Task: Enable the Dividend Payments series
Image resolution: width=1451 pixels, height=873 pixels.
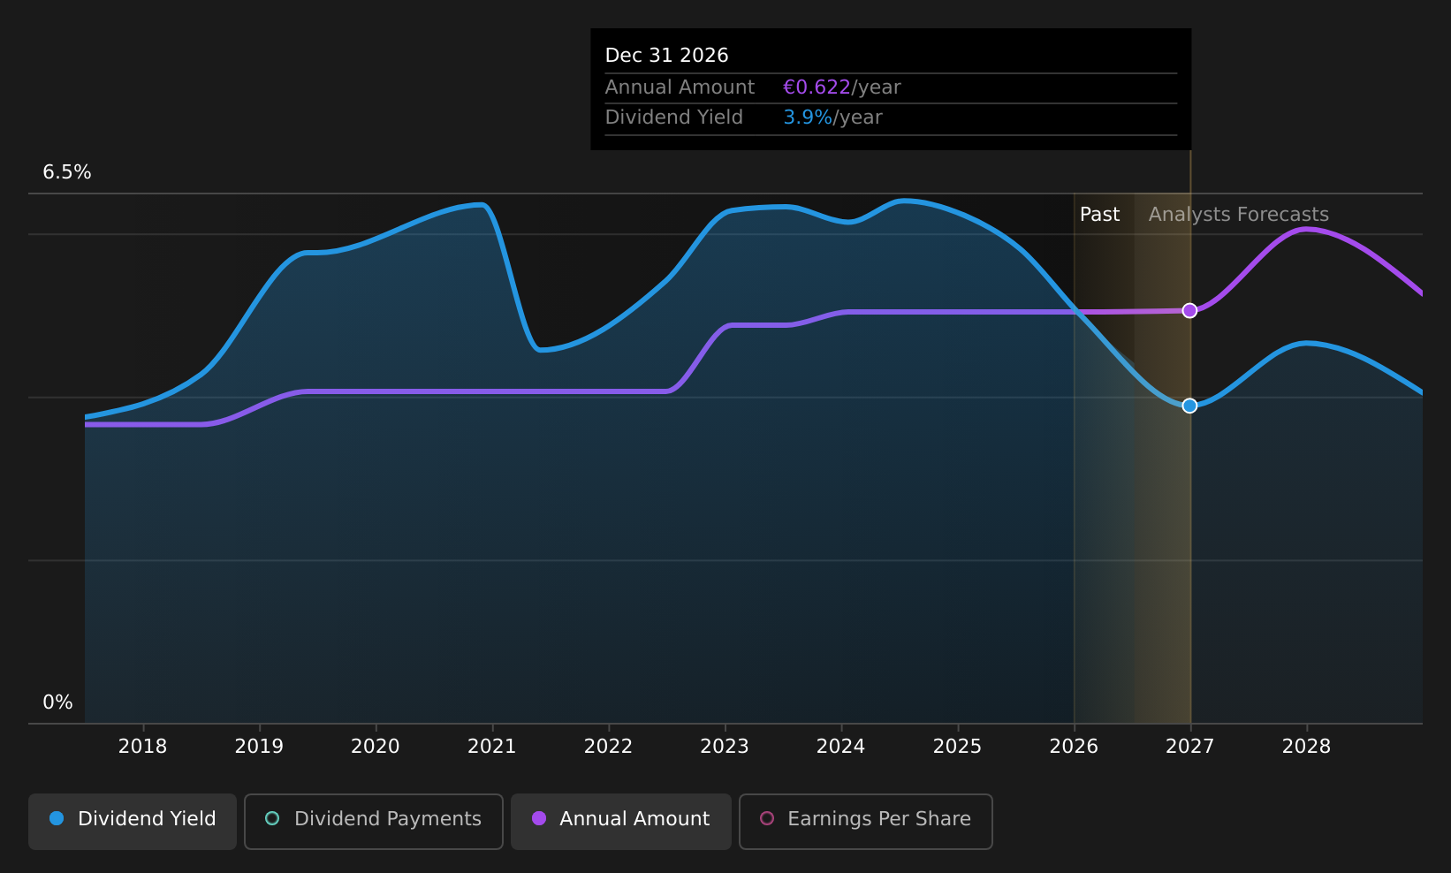Action: (x=374, y=821)
